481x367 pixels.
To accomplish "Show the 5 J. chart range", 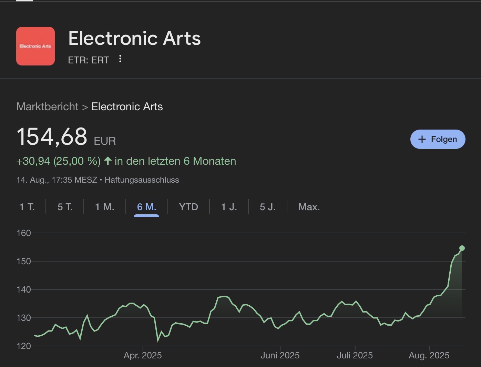I will (x=267, y=207).
